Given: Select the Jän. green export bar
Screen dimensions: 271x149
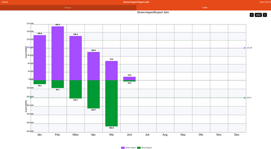Looking at the screenshot, I should (x=40, y=82).
